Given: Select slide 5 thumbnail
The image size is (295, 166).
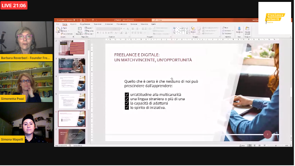Looking at the screenshot, I should (72, 101).
